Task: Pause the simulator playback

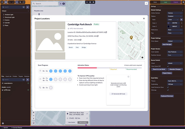Action: (90, 2)
